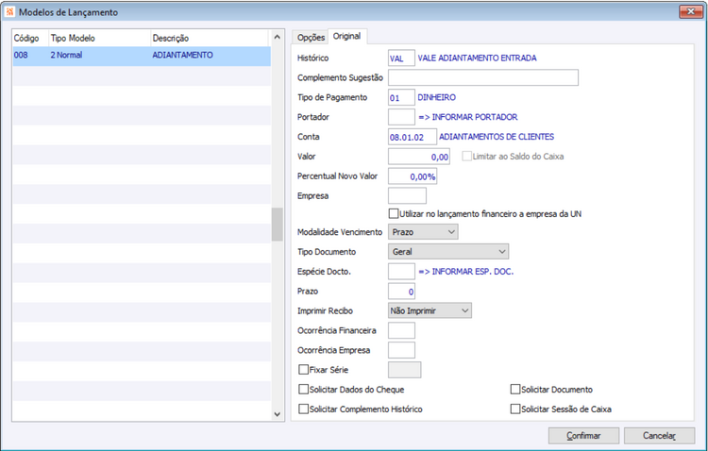This screenshot has height=451, width=708.
Task: Click the Cancelar button
Action: coord(659,436)
